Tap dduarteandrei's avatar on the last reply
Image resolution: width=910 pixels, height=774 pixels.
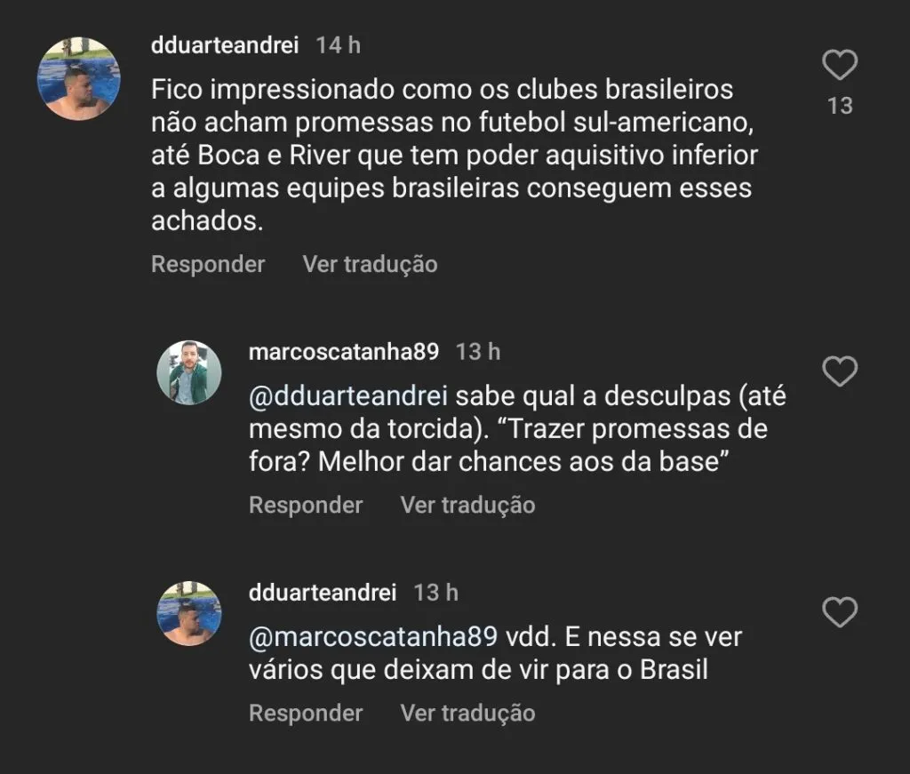189,613
